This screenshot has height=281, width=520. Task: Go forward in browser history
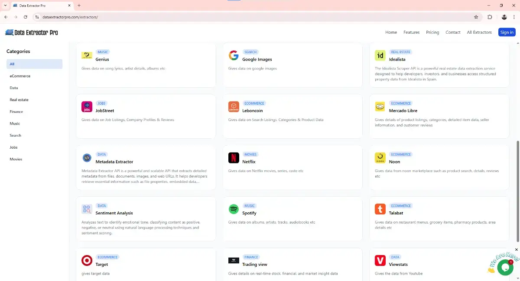[16, 17]
